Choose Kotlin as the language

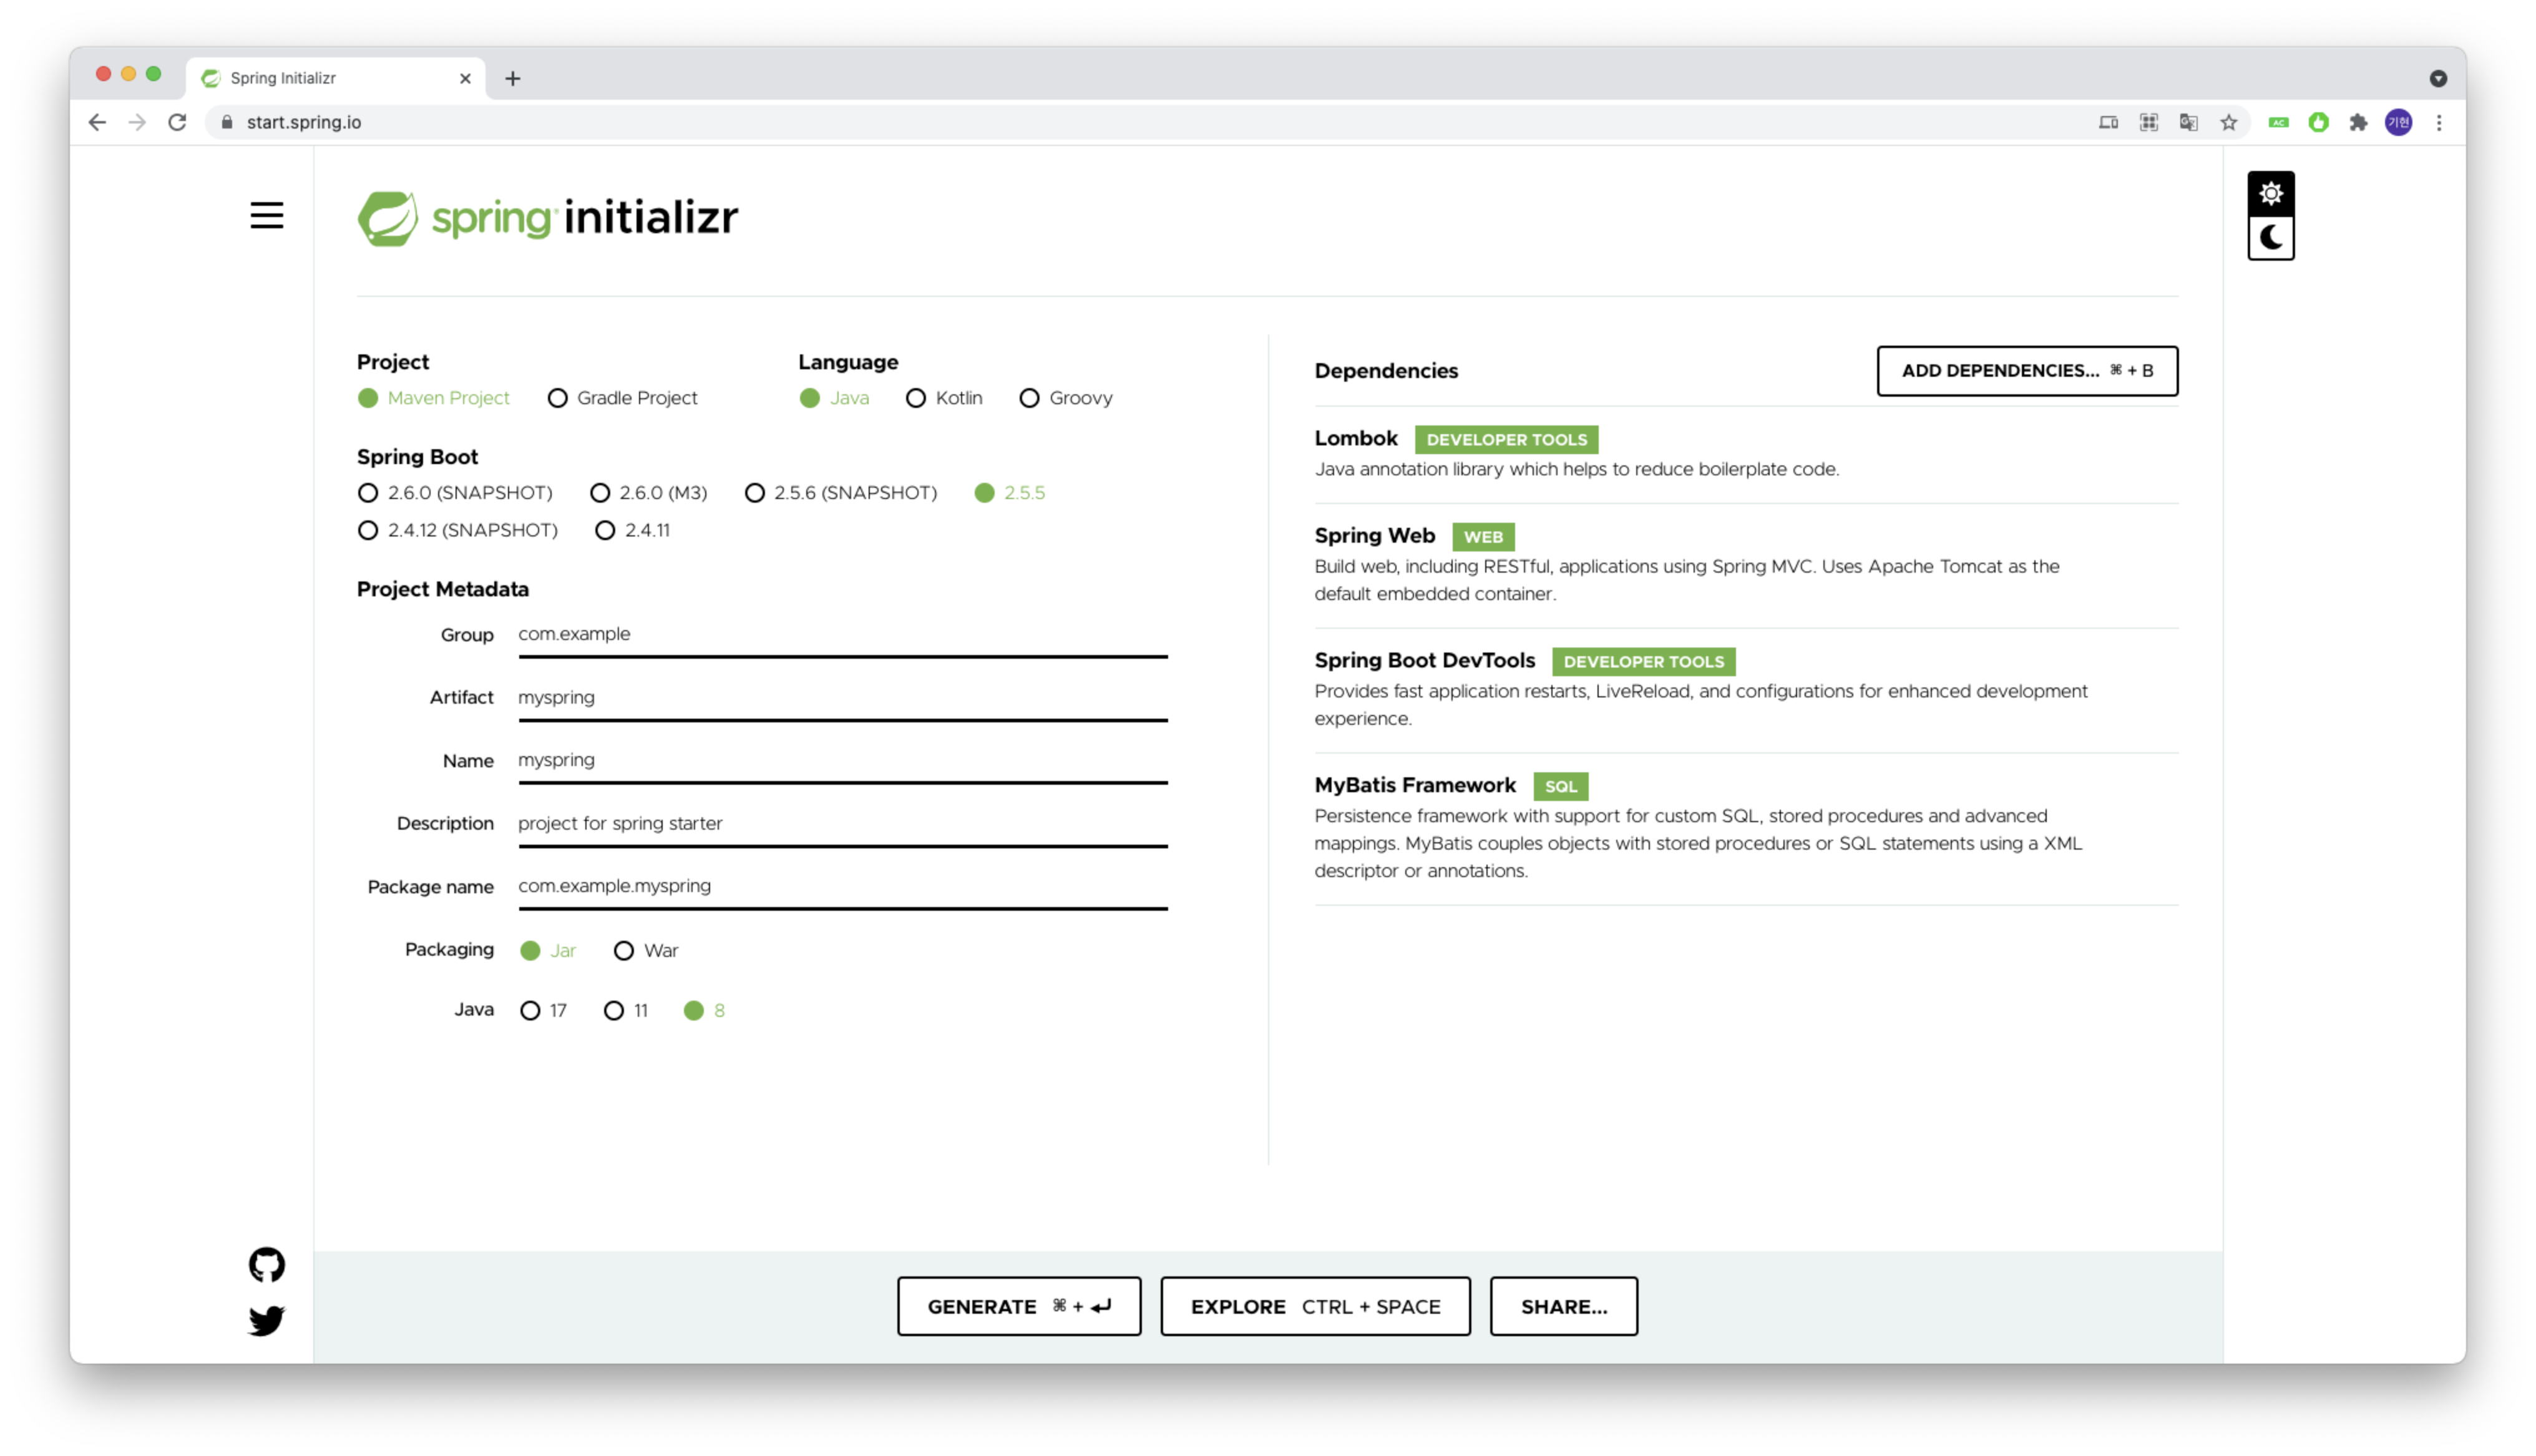tap(944, 398)
